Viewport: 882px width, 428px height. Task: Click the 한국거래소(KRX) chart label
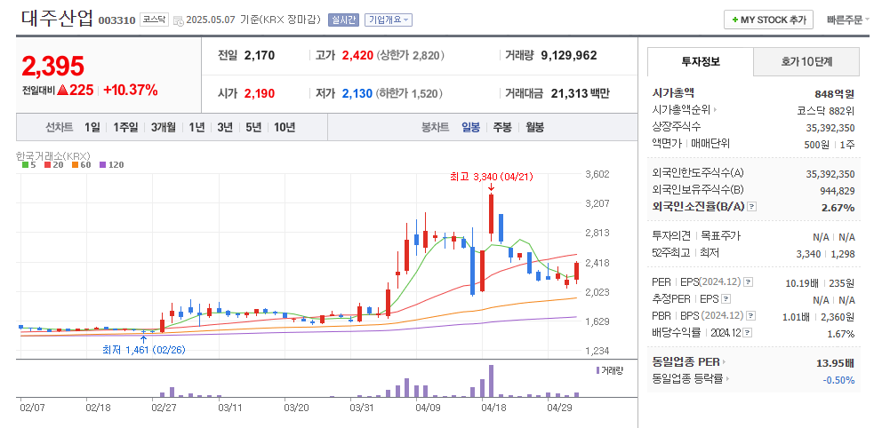click(53, 155)
